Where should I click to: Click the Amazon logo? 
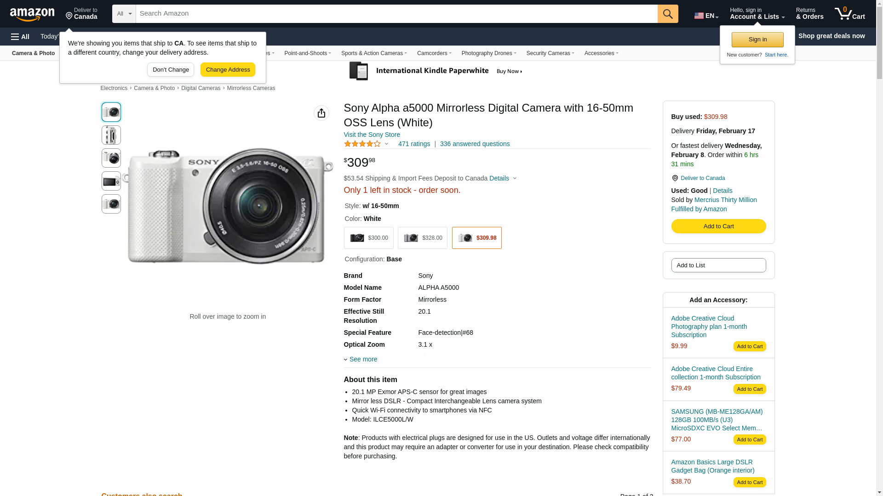tap(32, 14)
